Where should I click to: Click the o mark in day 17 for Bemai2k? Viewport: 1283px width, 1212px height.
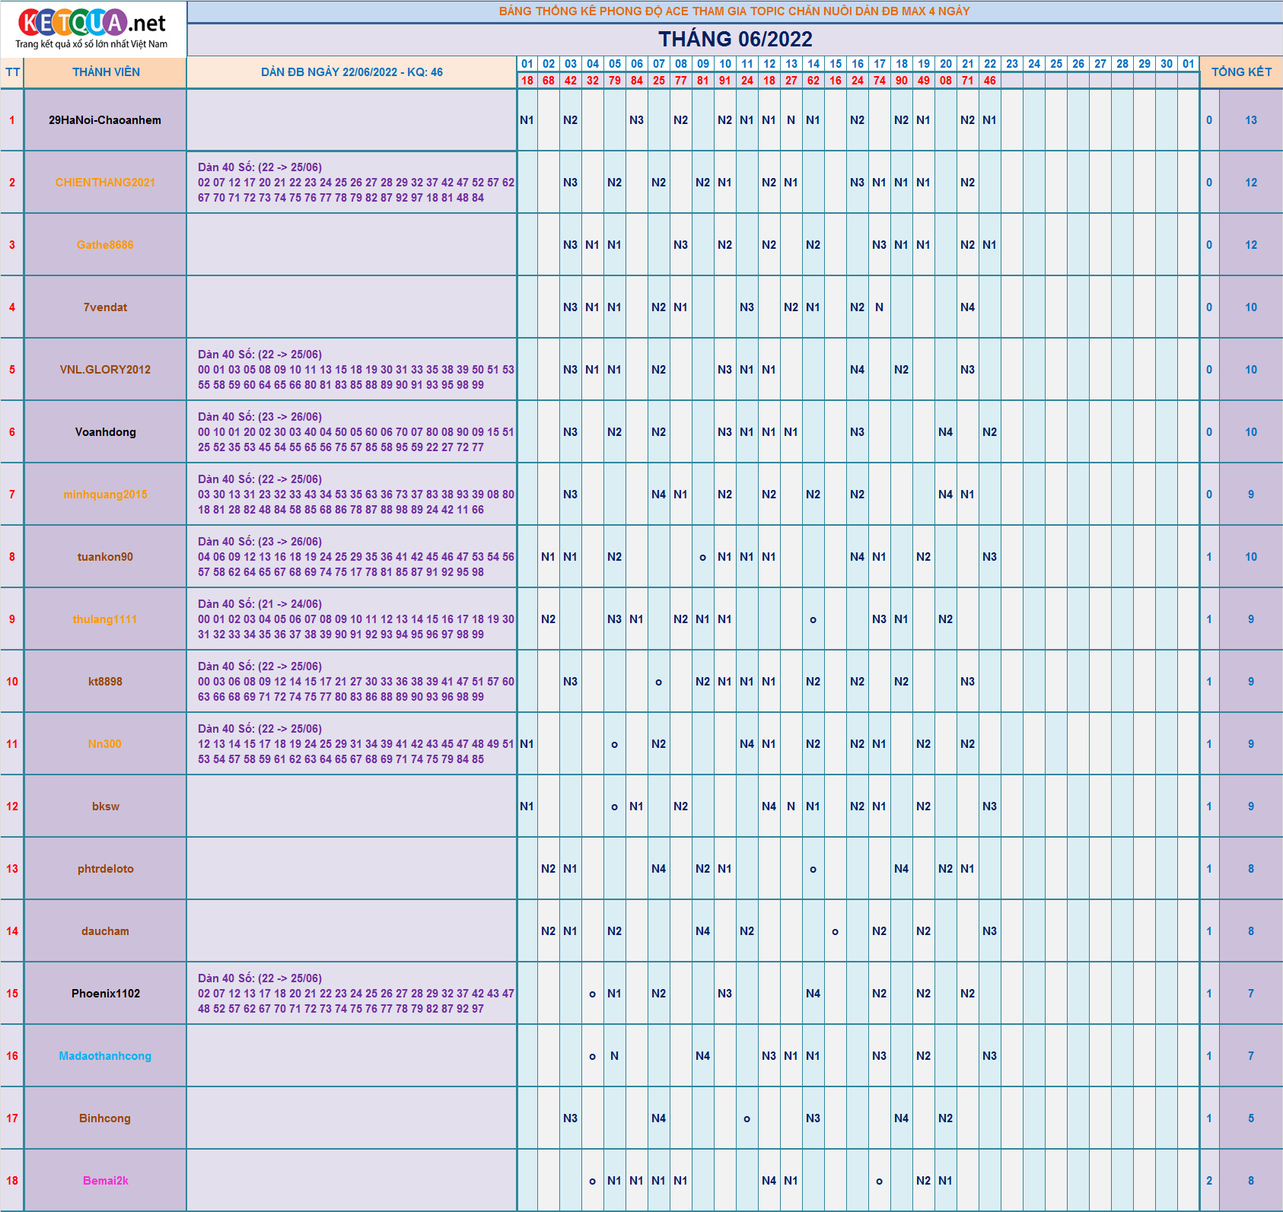click(x=879, y=1182)
